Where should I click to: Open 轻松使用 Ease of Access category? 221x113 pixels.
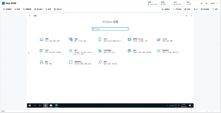tap(167, 51)
